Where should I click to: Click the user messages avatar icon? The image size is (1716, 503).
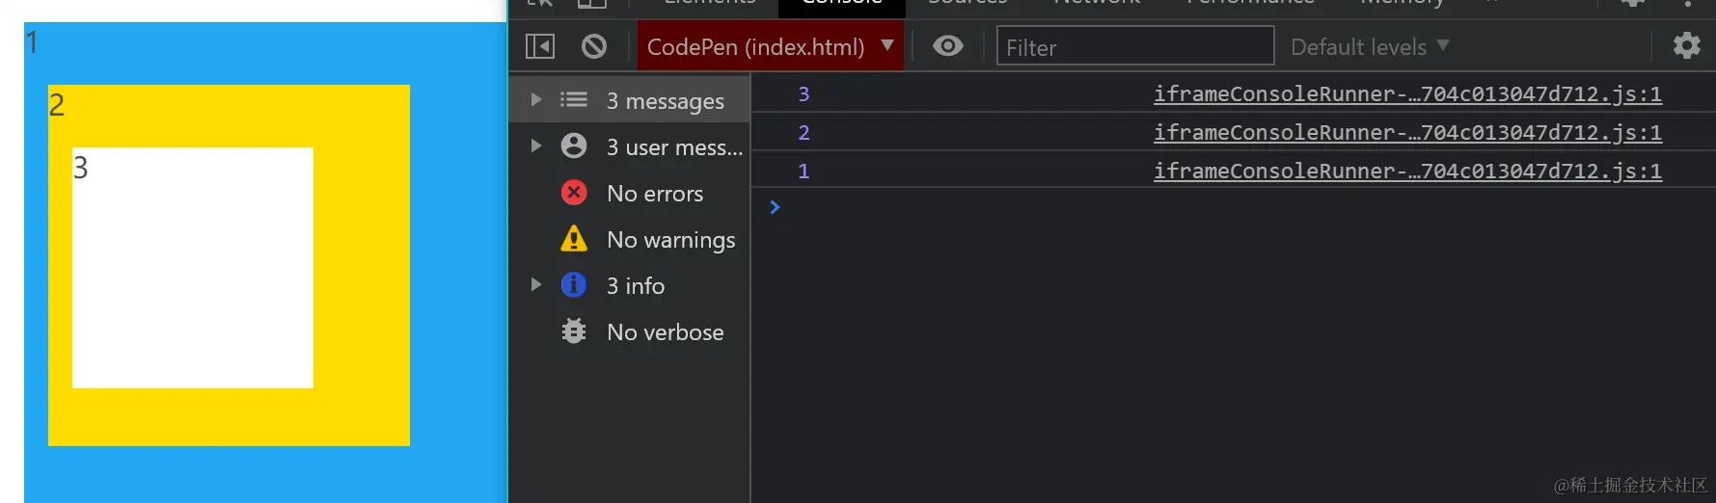pyautogui.click(x=574, y=146)
